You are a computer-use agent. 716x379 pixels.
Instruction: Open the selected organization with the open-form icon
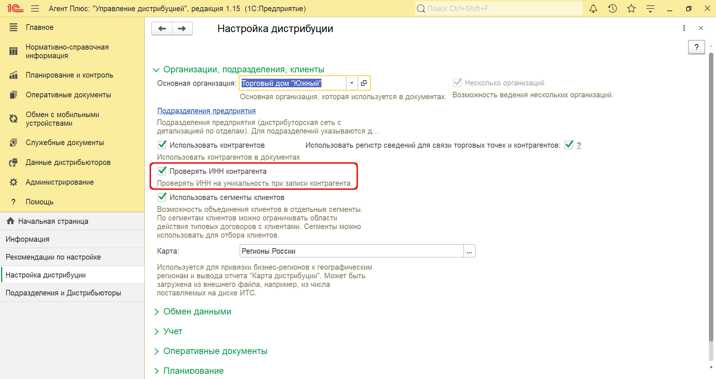tap(364, 83)
